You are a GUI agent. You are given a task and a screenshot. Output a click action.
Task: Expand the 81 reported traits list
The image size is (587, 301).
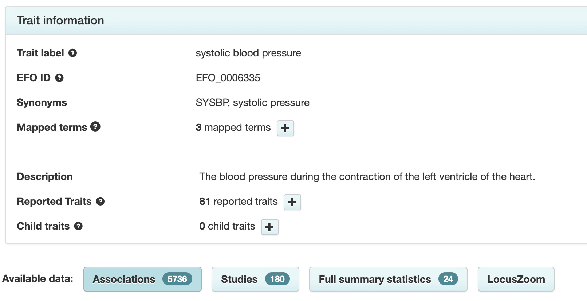click(x=292, y=202)
